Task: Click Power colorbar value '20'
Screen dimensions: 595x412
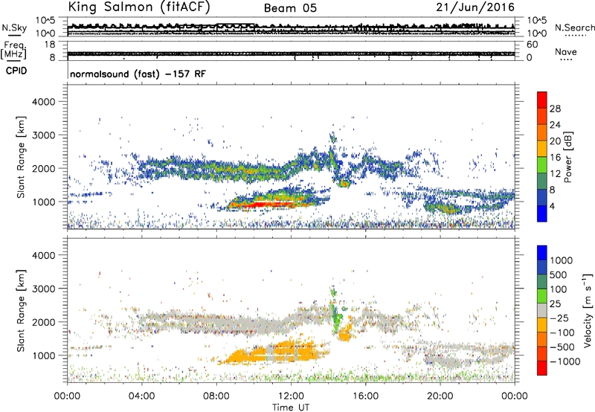Action: point(555,141)
